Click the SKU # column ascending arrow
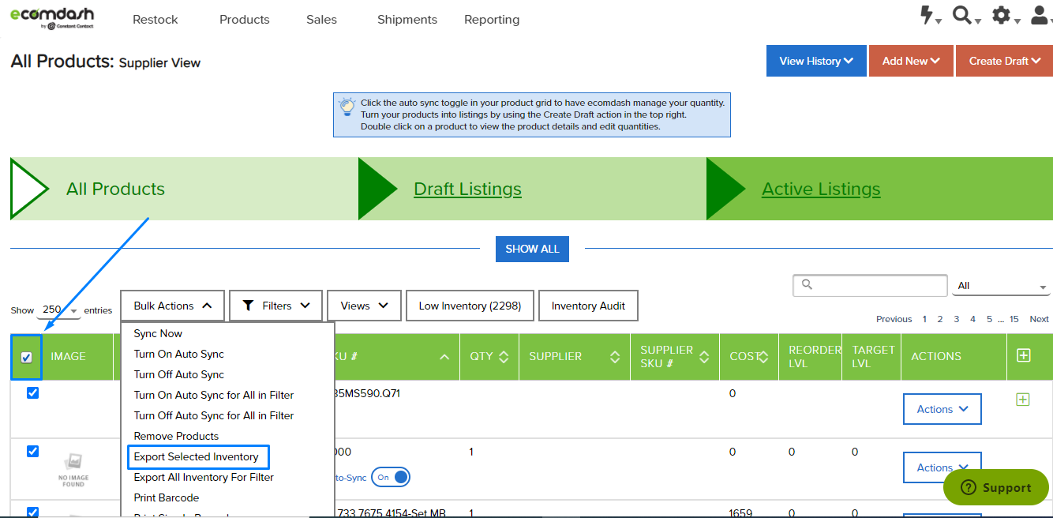This screenshot has width=1053, height=518. [444, 357]
